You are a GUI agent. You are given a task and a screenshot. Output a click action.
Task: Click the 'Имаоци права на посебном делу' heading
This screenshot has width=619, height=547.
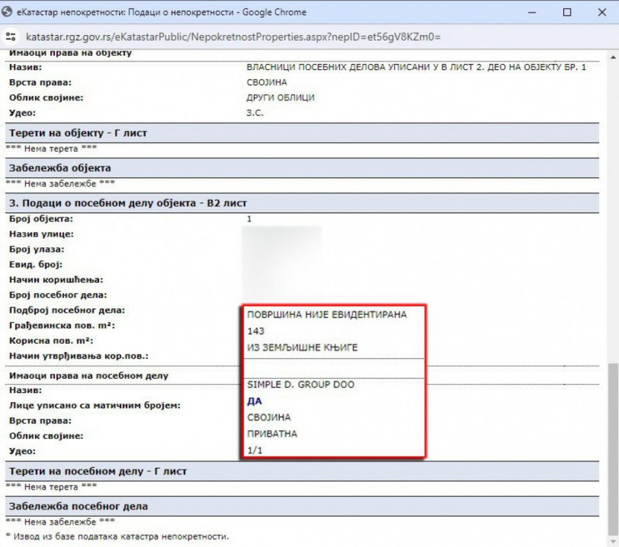click(x=88, y=376)
